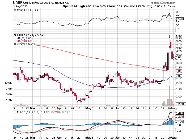This screenshot has height=140, width=186.
Task: Click the 0.423 MACD tag on right
Action: (x=179, y=113)
